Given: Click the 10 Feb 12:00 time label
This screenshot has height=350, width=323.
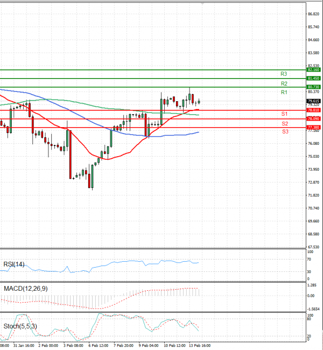Looking at the screenshot, I should 174,346.
